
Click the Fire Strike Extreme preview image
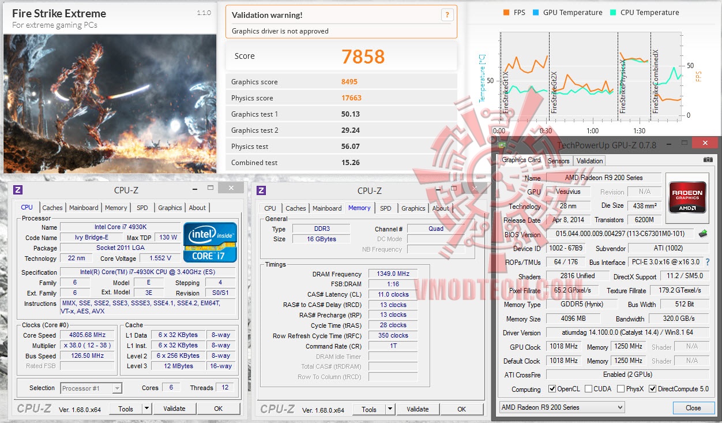click(x=110, y=103)
